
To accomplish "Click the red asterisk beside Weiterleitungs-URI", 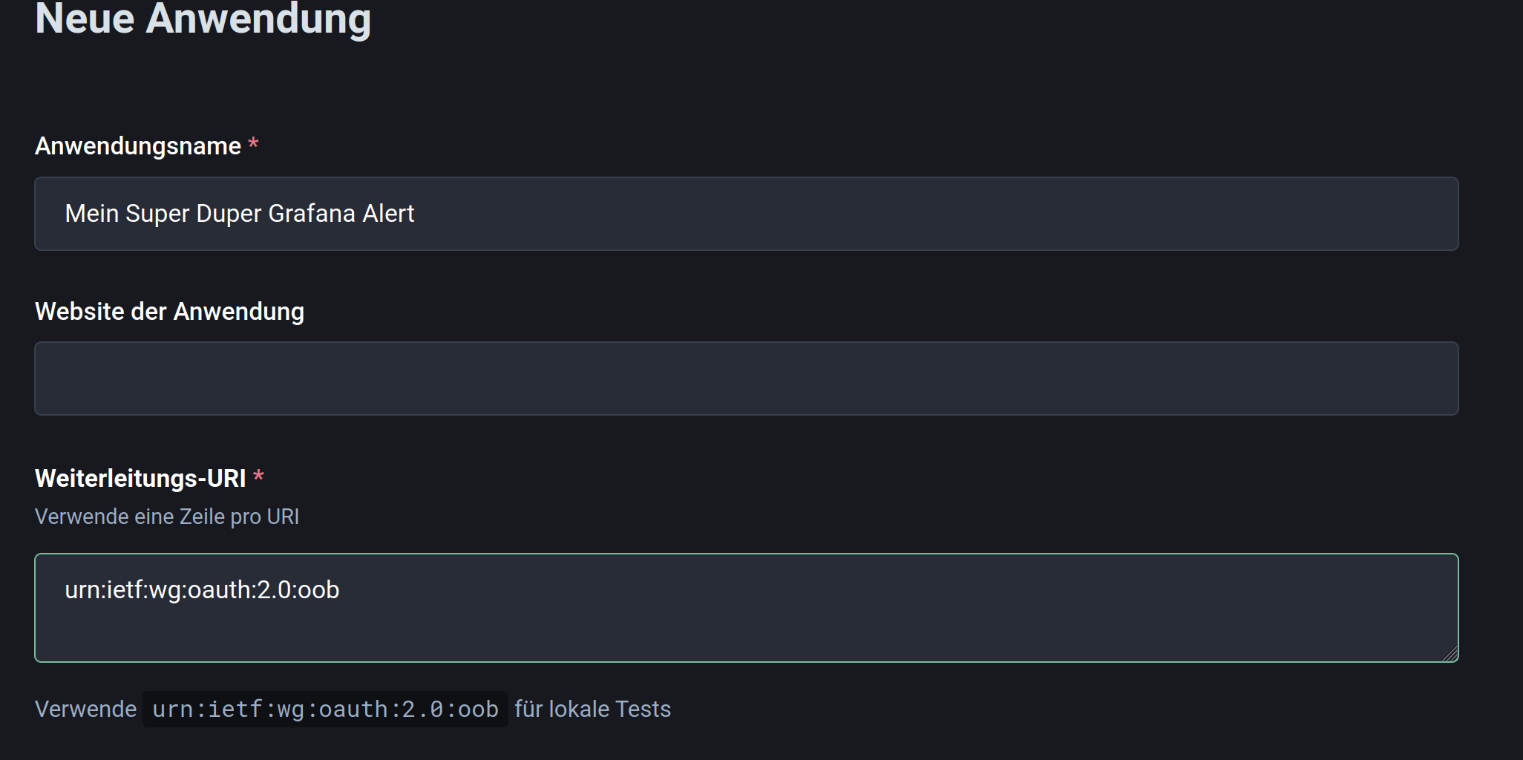I will tap(258, 476).
